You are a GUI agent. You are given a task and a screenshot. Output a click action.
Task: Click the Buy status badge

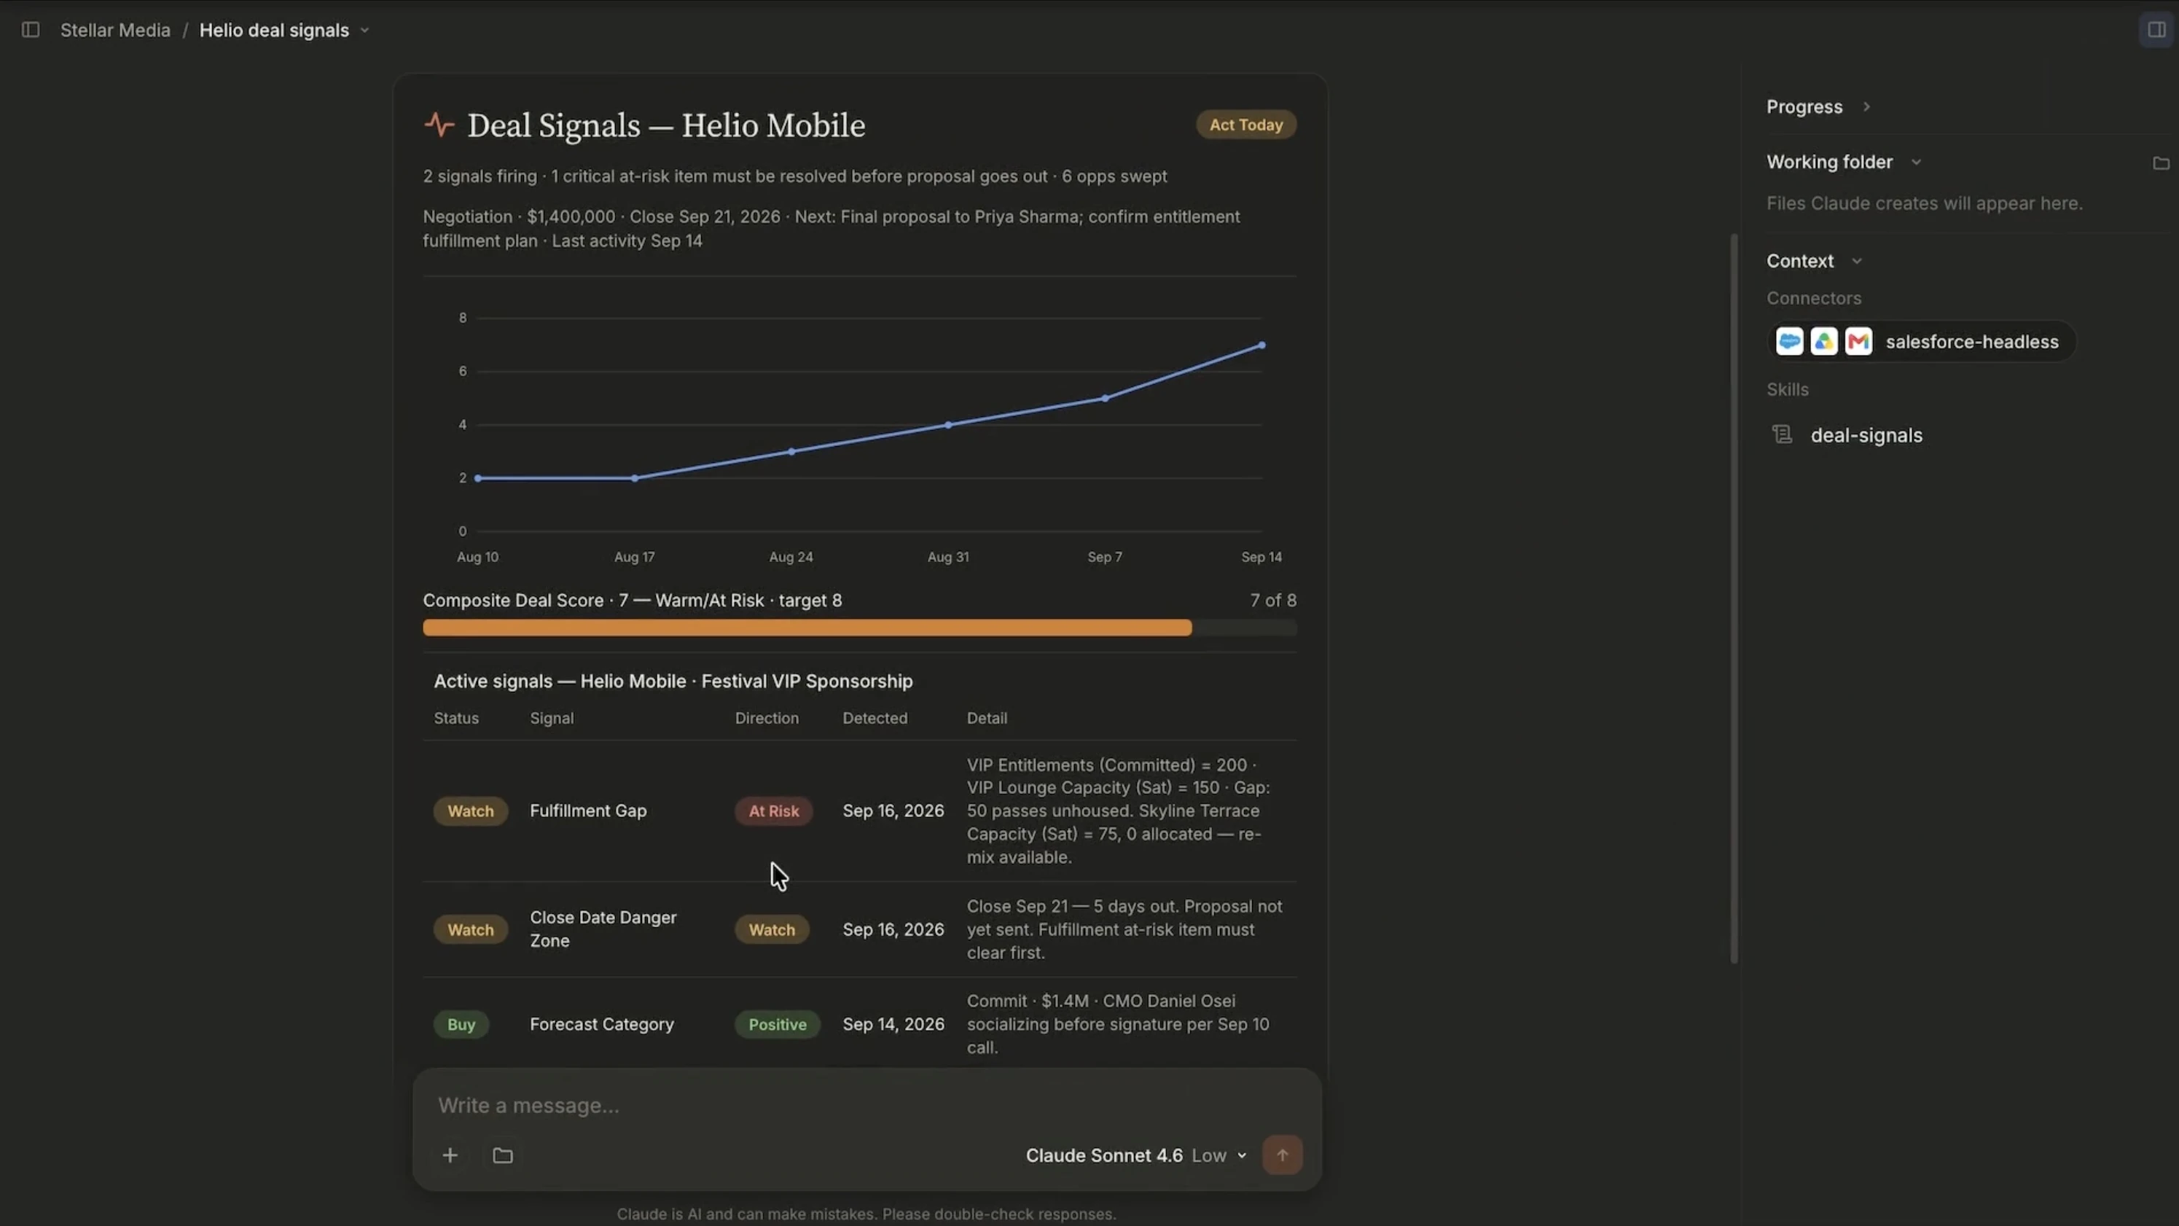[x=461, y=1025]
